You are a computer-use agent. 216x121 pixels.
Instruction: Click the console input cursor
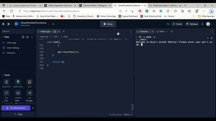pyautogui.click(x=142, y=44)
